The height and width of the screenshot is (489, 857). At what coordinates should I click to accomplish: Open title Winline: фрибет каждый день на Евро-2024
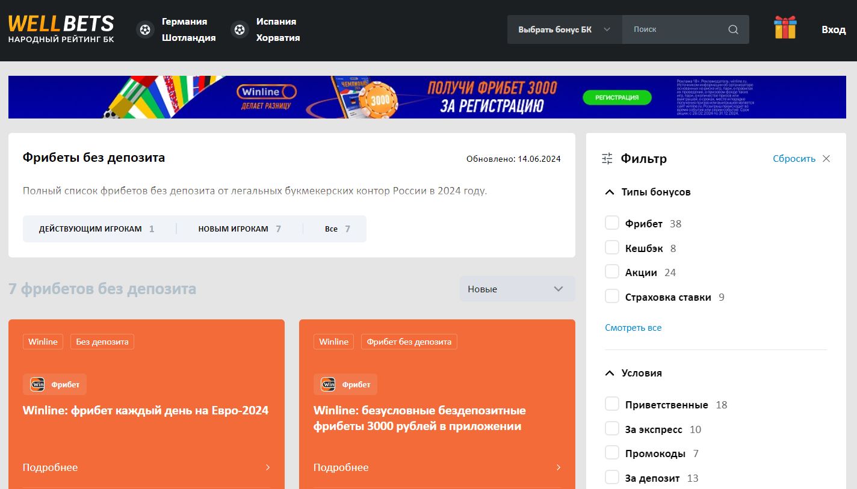coord(146,411)
